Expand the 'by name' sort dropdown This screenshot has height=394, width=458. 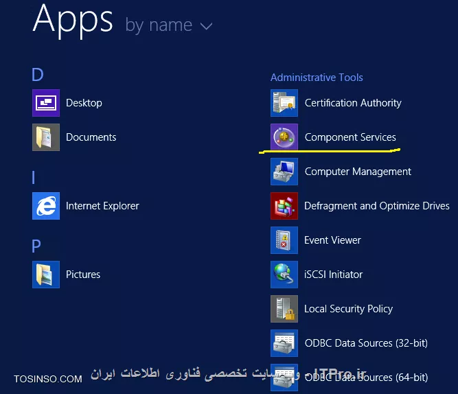207,27
